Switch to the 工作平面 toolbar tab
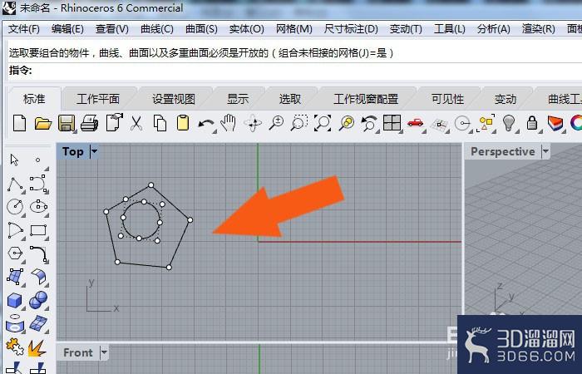This screenshot has height=374, width=582. (98, 99)
